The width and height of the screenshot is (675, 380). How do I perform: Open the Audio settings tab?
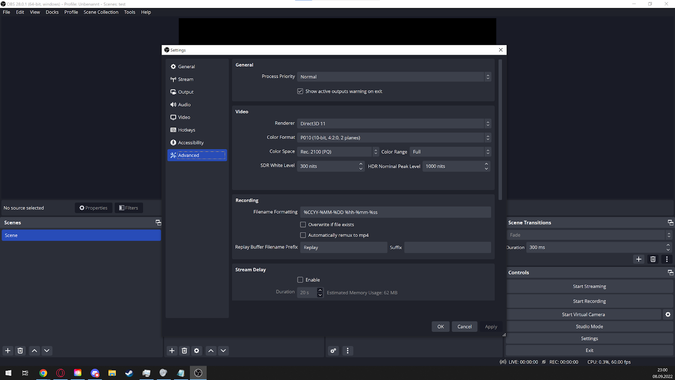tap(197, 105)
